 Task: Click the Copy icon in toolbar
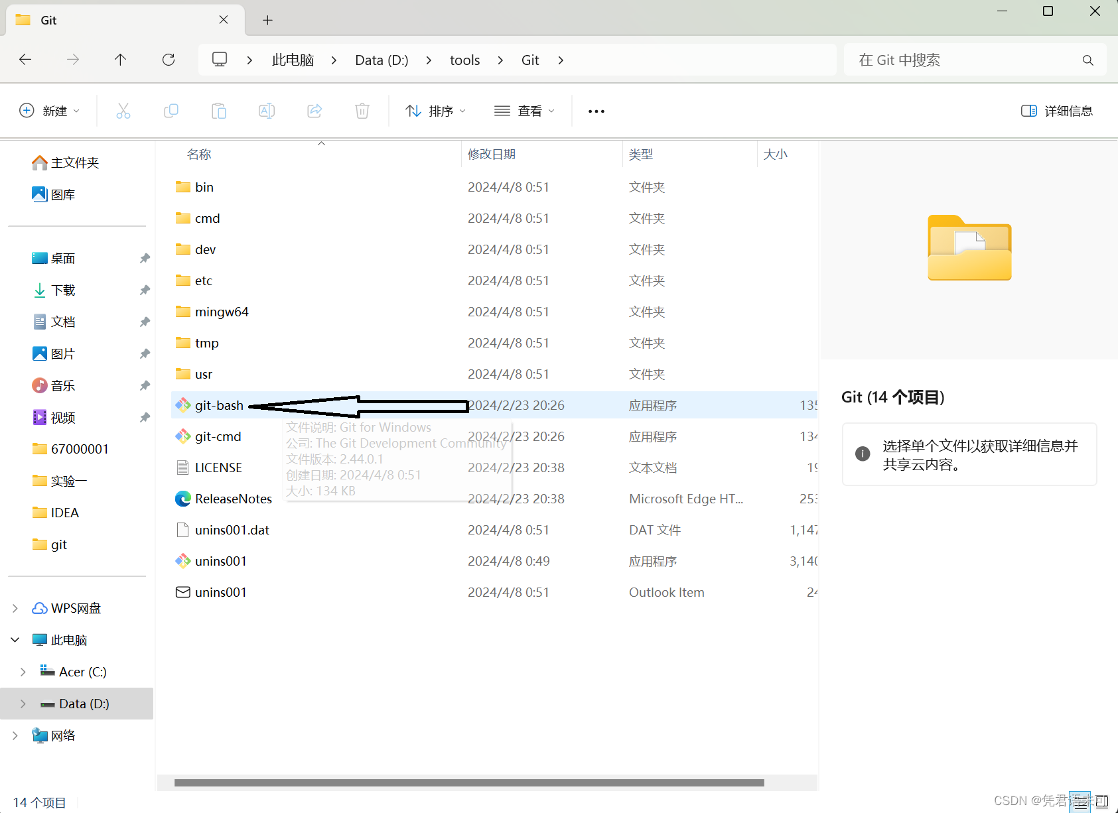[171, 111]
